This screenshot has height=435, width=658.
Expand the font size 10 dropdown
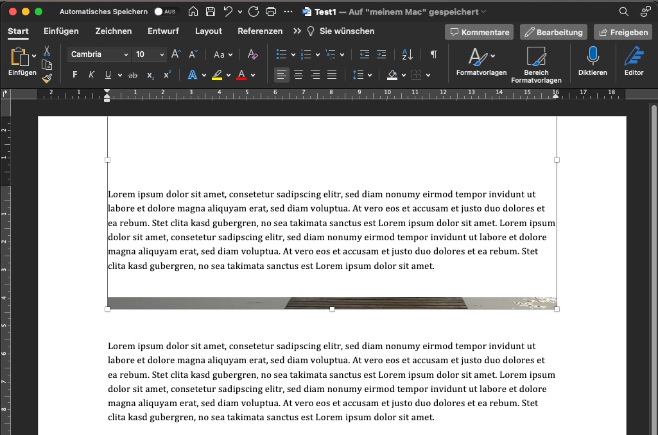coord(161,54)
